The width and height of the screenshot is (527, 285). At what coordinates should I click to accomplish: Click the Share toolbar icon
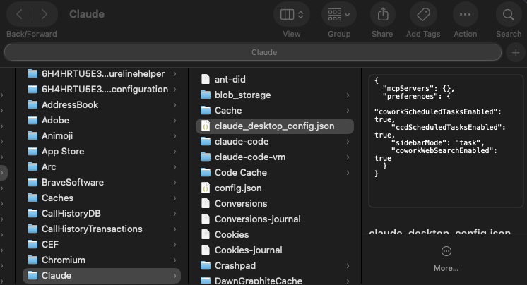[x=382, y=14]
